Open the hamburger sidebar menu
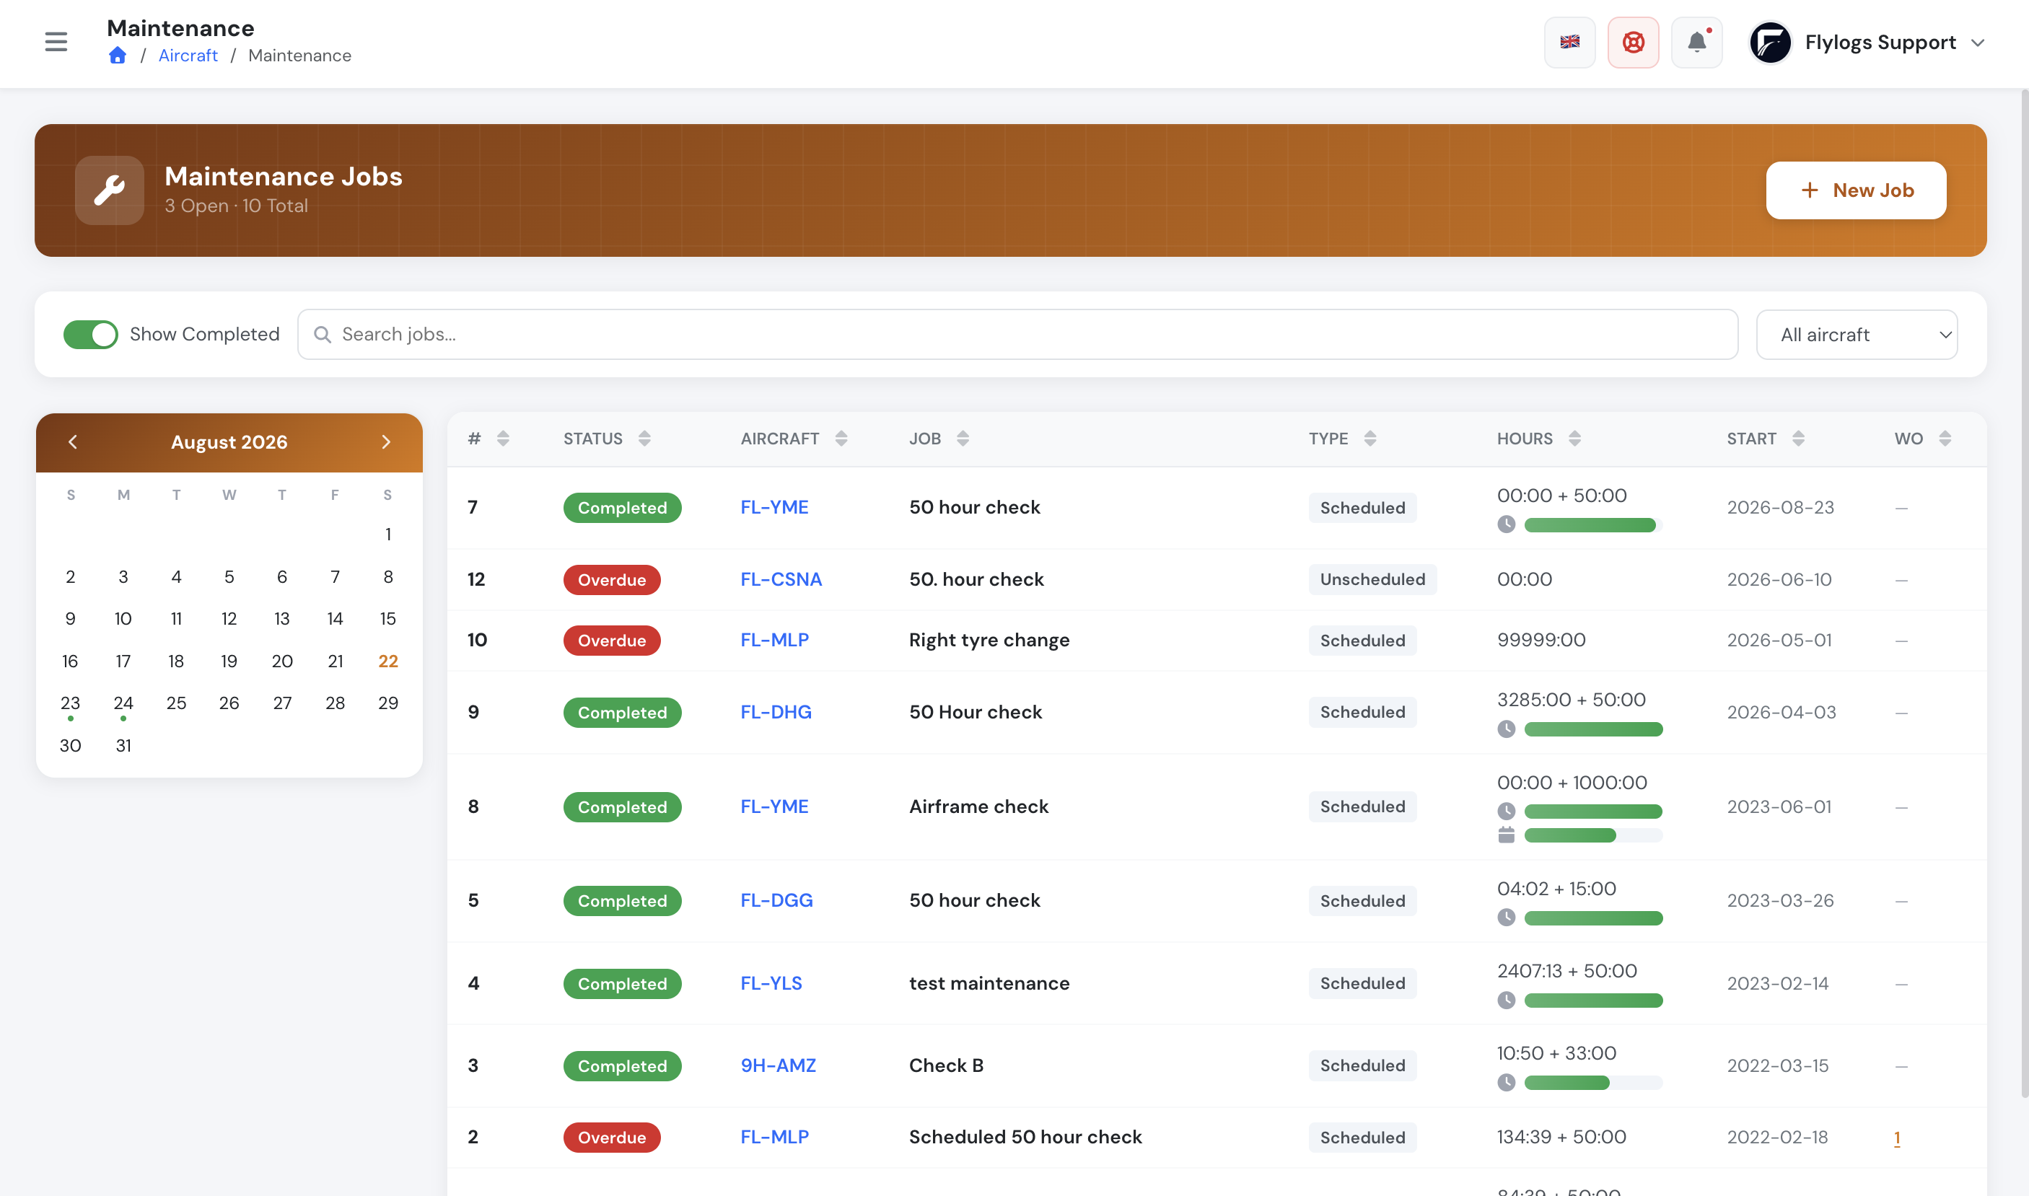Screen dimensions: 2029x1196 pyautogui.click(x=56, y=42)
